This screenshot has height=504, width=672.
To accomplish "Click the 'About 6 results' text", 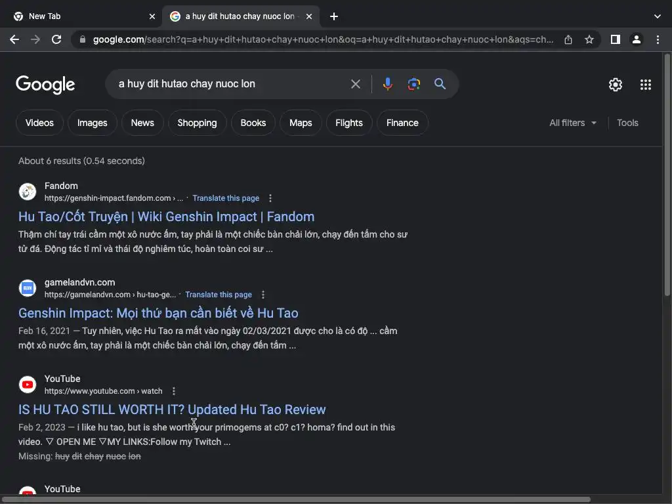I will [x=81, y=161].
